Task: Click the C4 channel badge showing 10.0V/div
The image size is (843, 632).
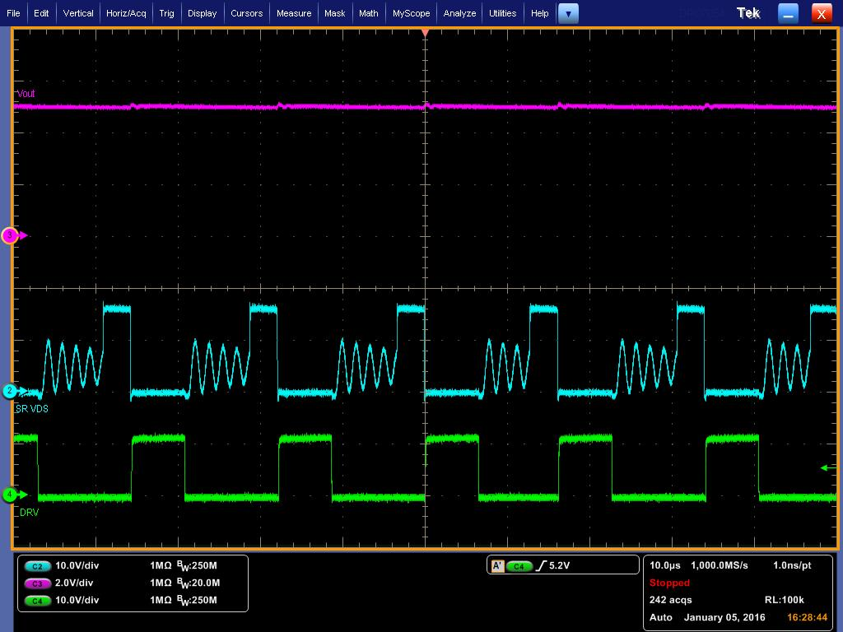Action: coord(36,601)
